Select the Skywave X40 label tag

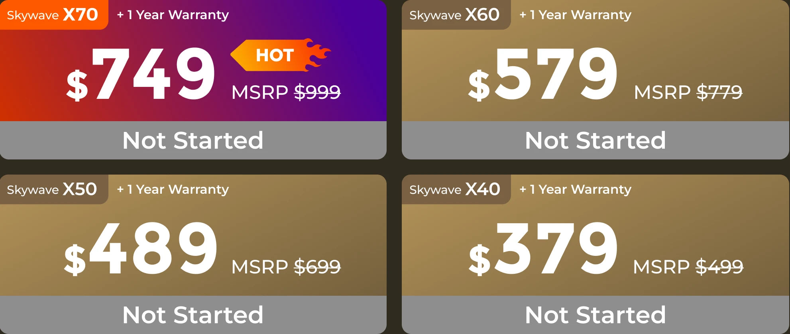point(456,189)
